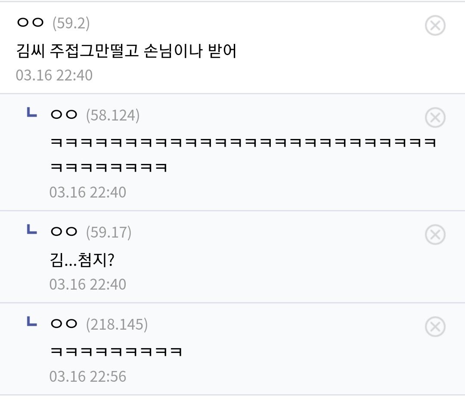
Task: Click the reply arrow icon beside (59.17)
Action: [x=32, y=230]
